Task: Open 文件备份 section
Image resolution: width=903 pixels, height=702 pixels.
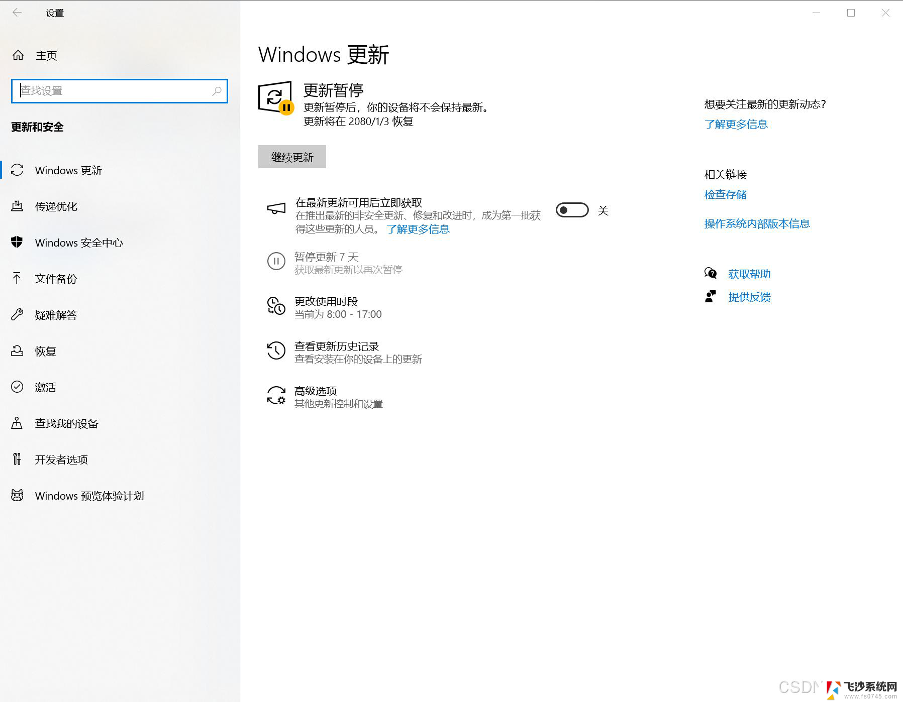Action: click(x=120, y=279)
